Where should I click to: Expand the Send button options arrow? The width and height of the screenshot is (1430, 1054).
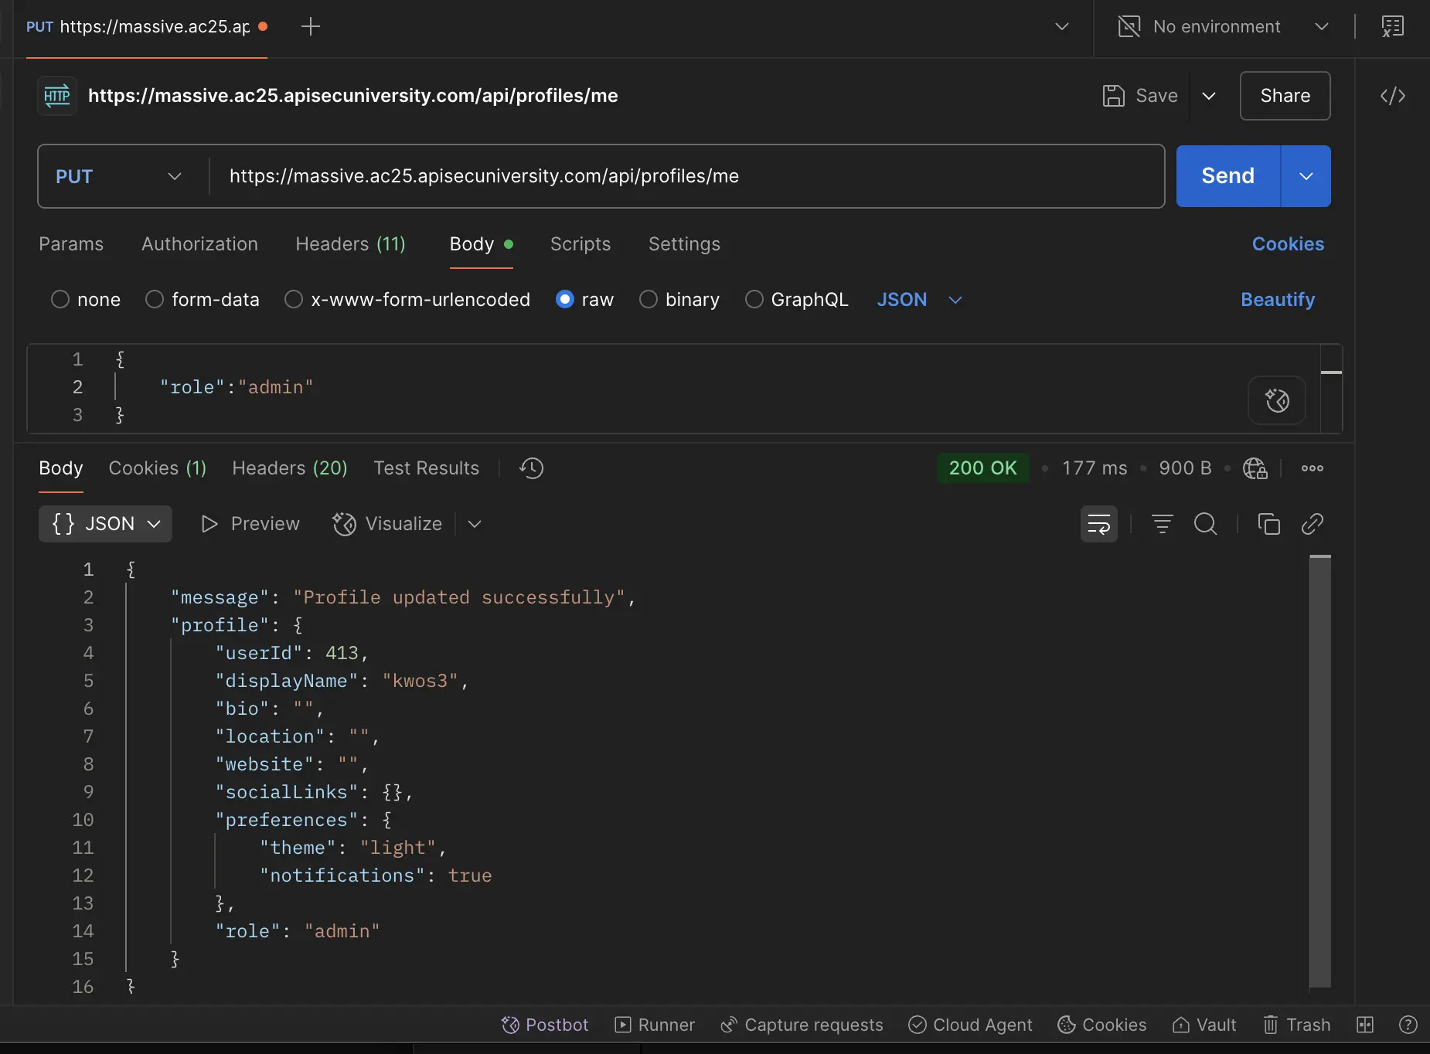(x=1306, y=176)
